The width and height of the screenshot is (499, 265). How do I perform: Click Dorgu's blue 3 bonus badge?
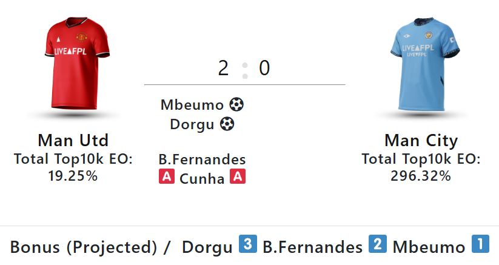pos(246,244)
